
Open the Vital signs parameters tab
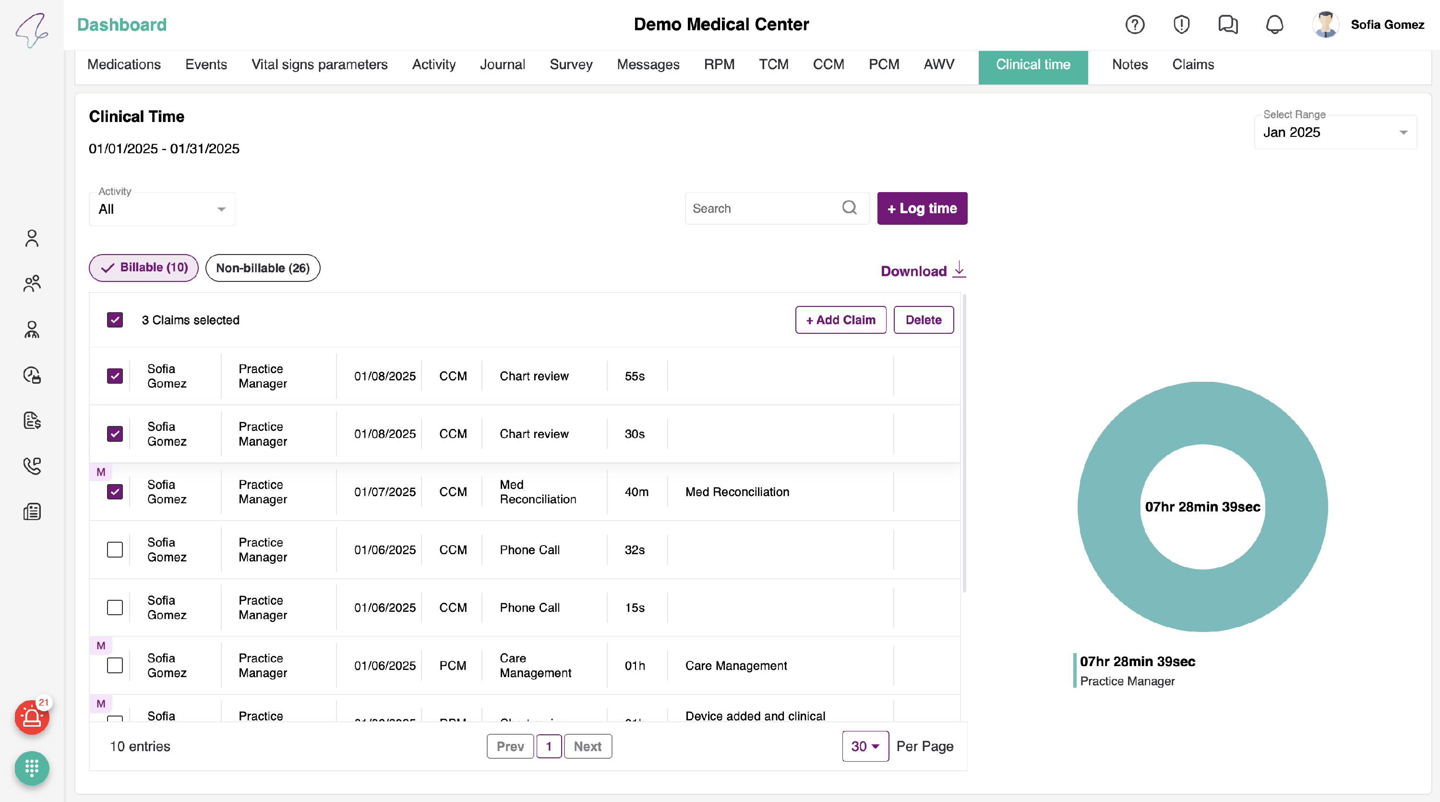(319, 65)
